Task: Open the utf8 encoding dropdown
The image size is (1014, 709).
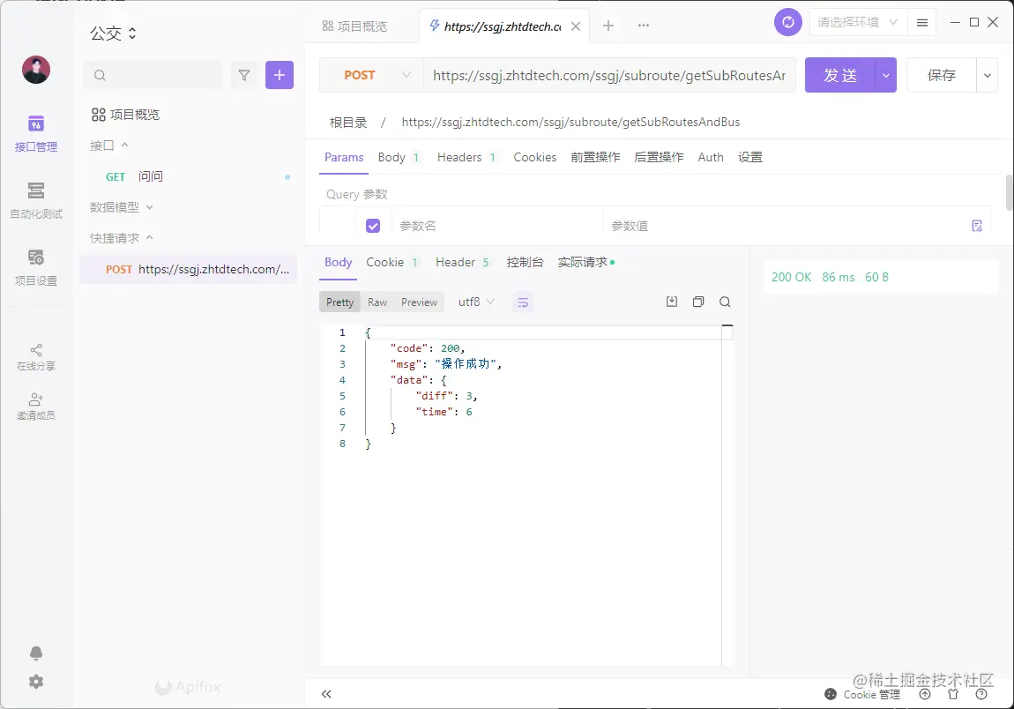Action: (477, 302)
